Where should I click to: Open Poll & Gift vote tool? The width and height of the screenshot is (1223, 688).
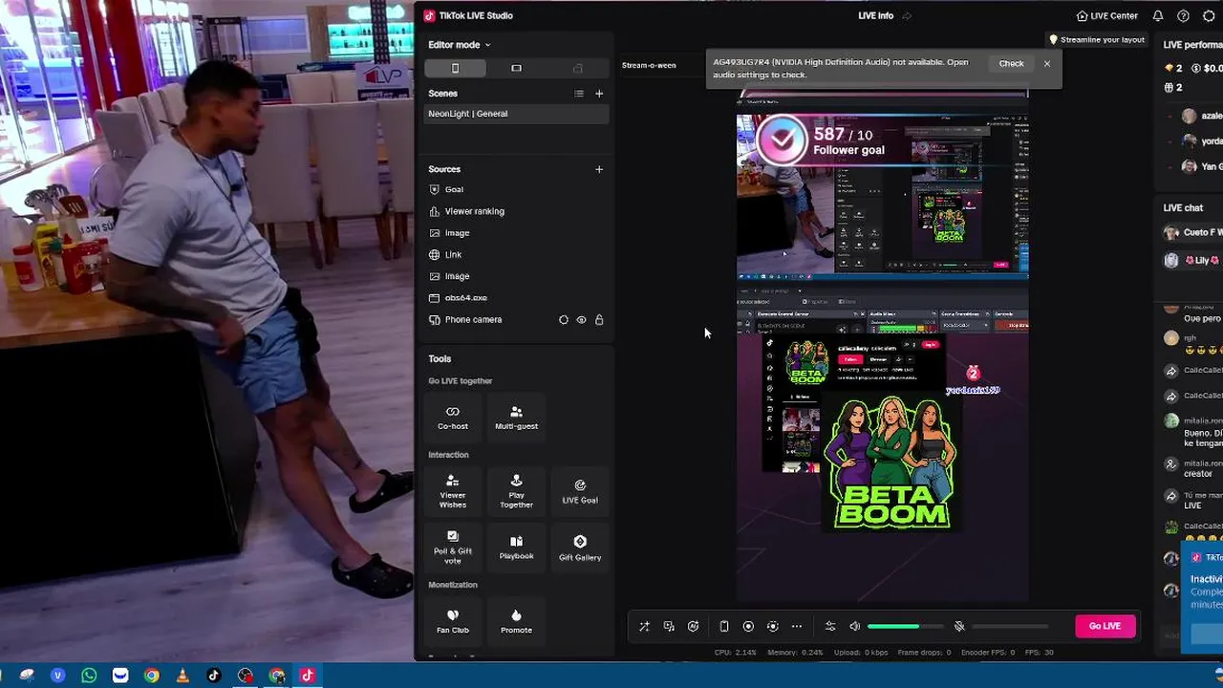point(453,547)
